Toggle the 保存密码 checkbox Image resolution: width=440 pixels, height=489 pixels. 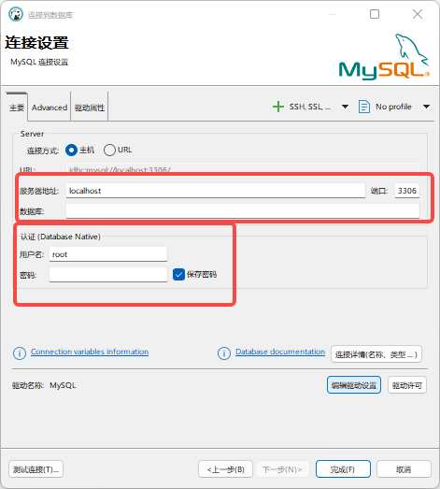pos(178,275)
